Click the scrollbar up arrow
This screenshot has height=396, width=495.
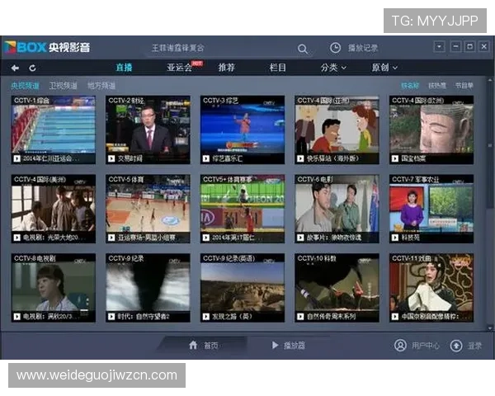pyautogui.click(x=490, y=80)
